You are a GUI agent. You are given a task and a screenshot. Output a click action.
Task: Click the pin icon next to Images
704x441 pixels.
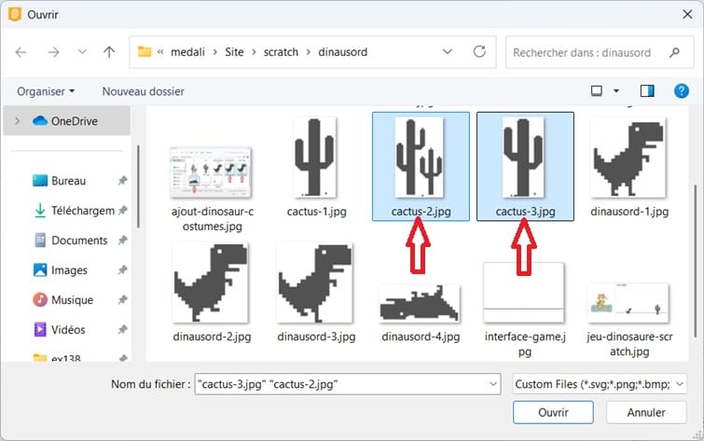coord(122,269)
